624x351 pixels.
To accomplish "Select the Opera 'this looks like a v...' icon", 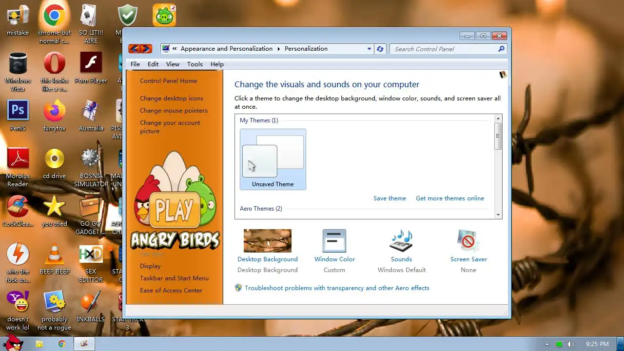I will (x=54, y=72).
